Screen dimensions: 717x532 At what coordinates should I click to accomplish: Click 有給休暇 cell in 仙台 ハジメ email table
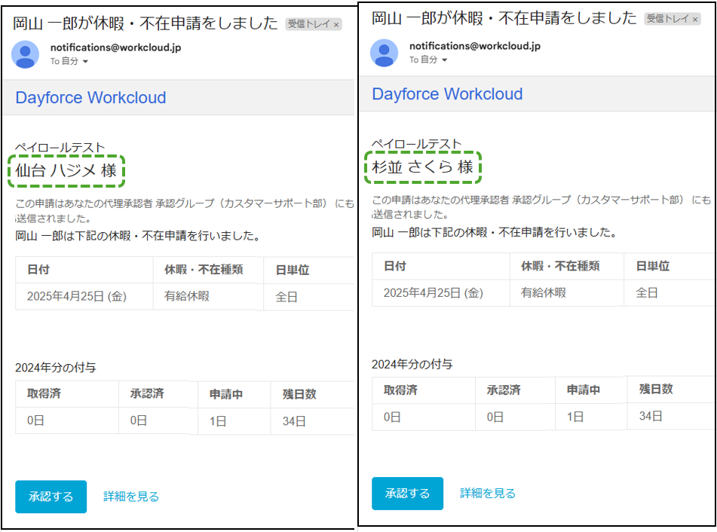coord(187,296)
